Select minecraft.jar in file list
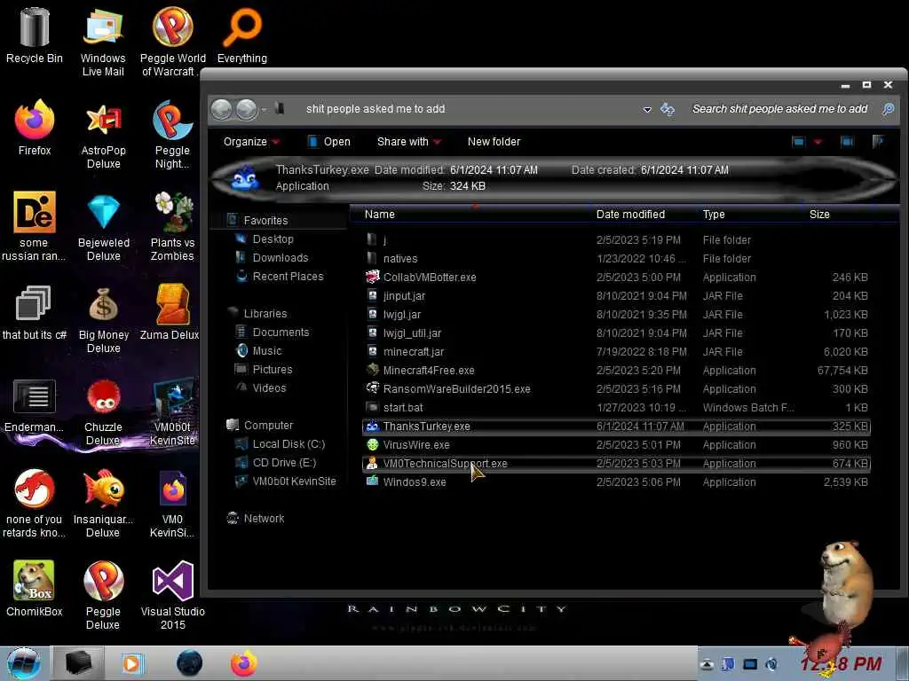Screen dimensions: 909x681 click(616, 352)
